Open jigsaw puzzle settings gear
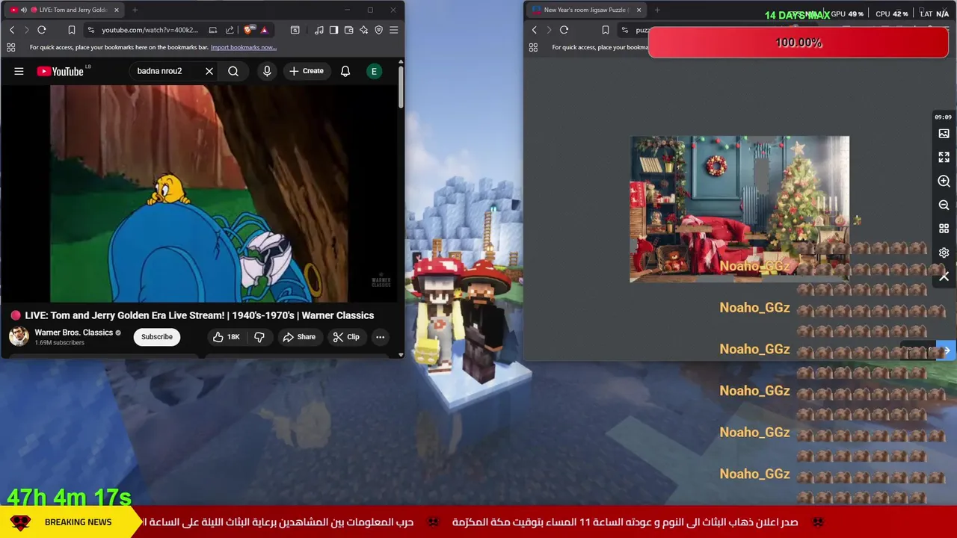The image size is (957, 538). (944, 253)
